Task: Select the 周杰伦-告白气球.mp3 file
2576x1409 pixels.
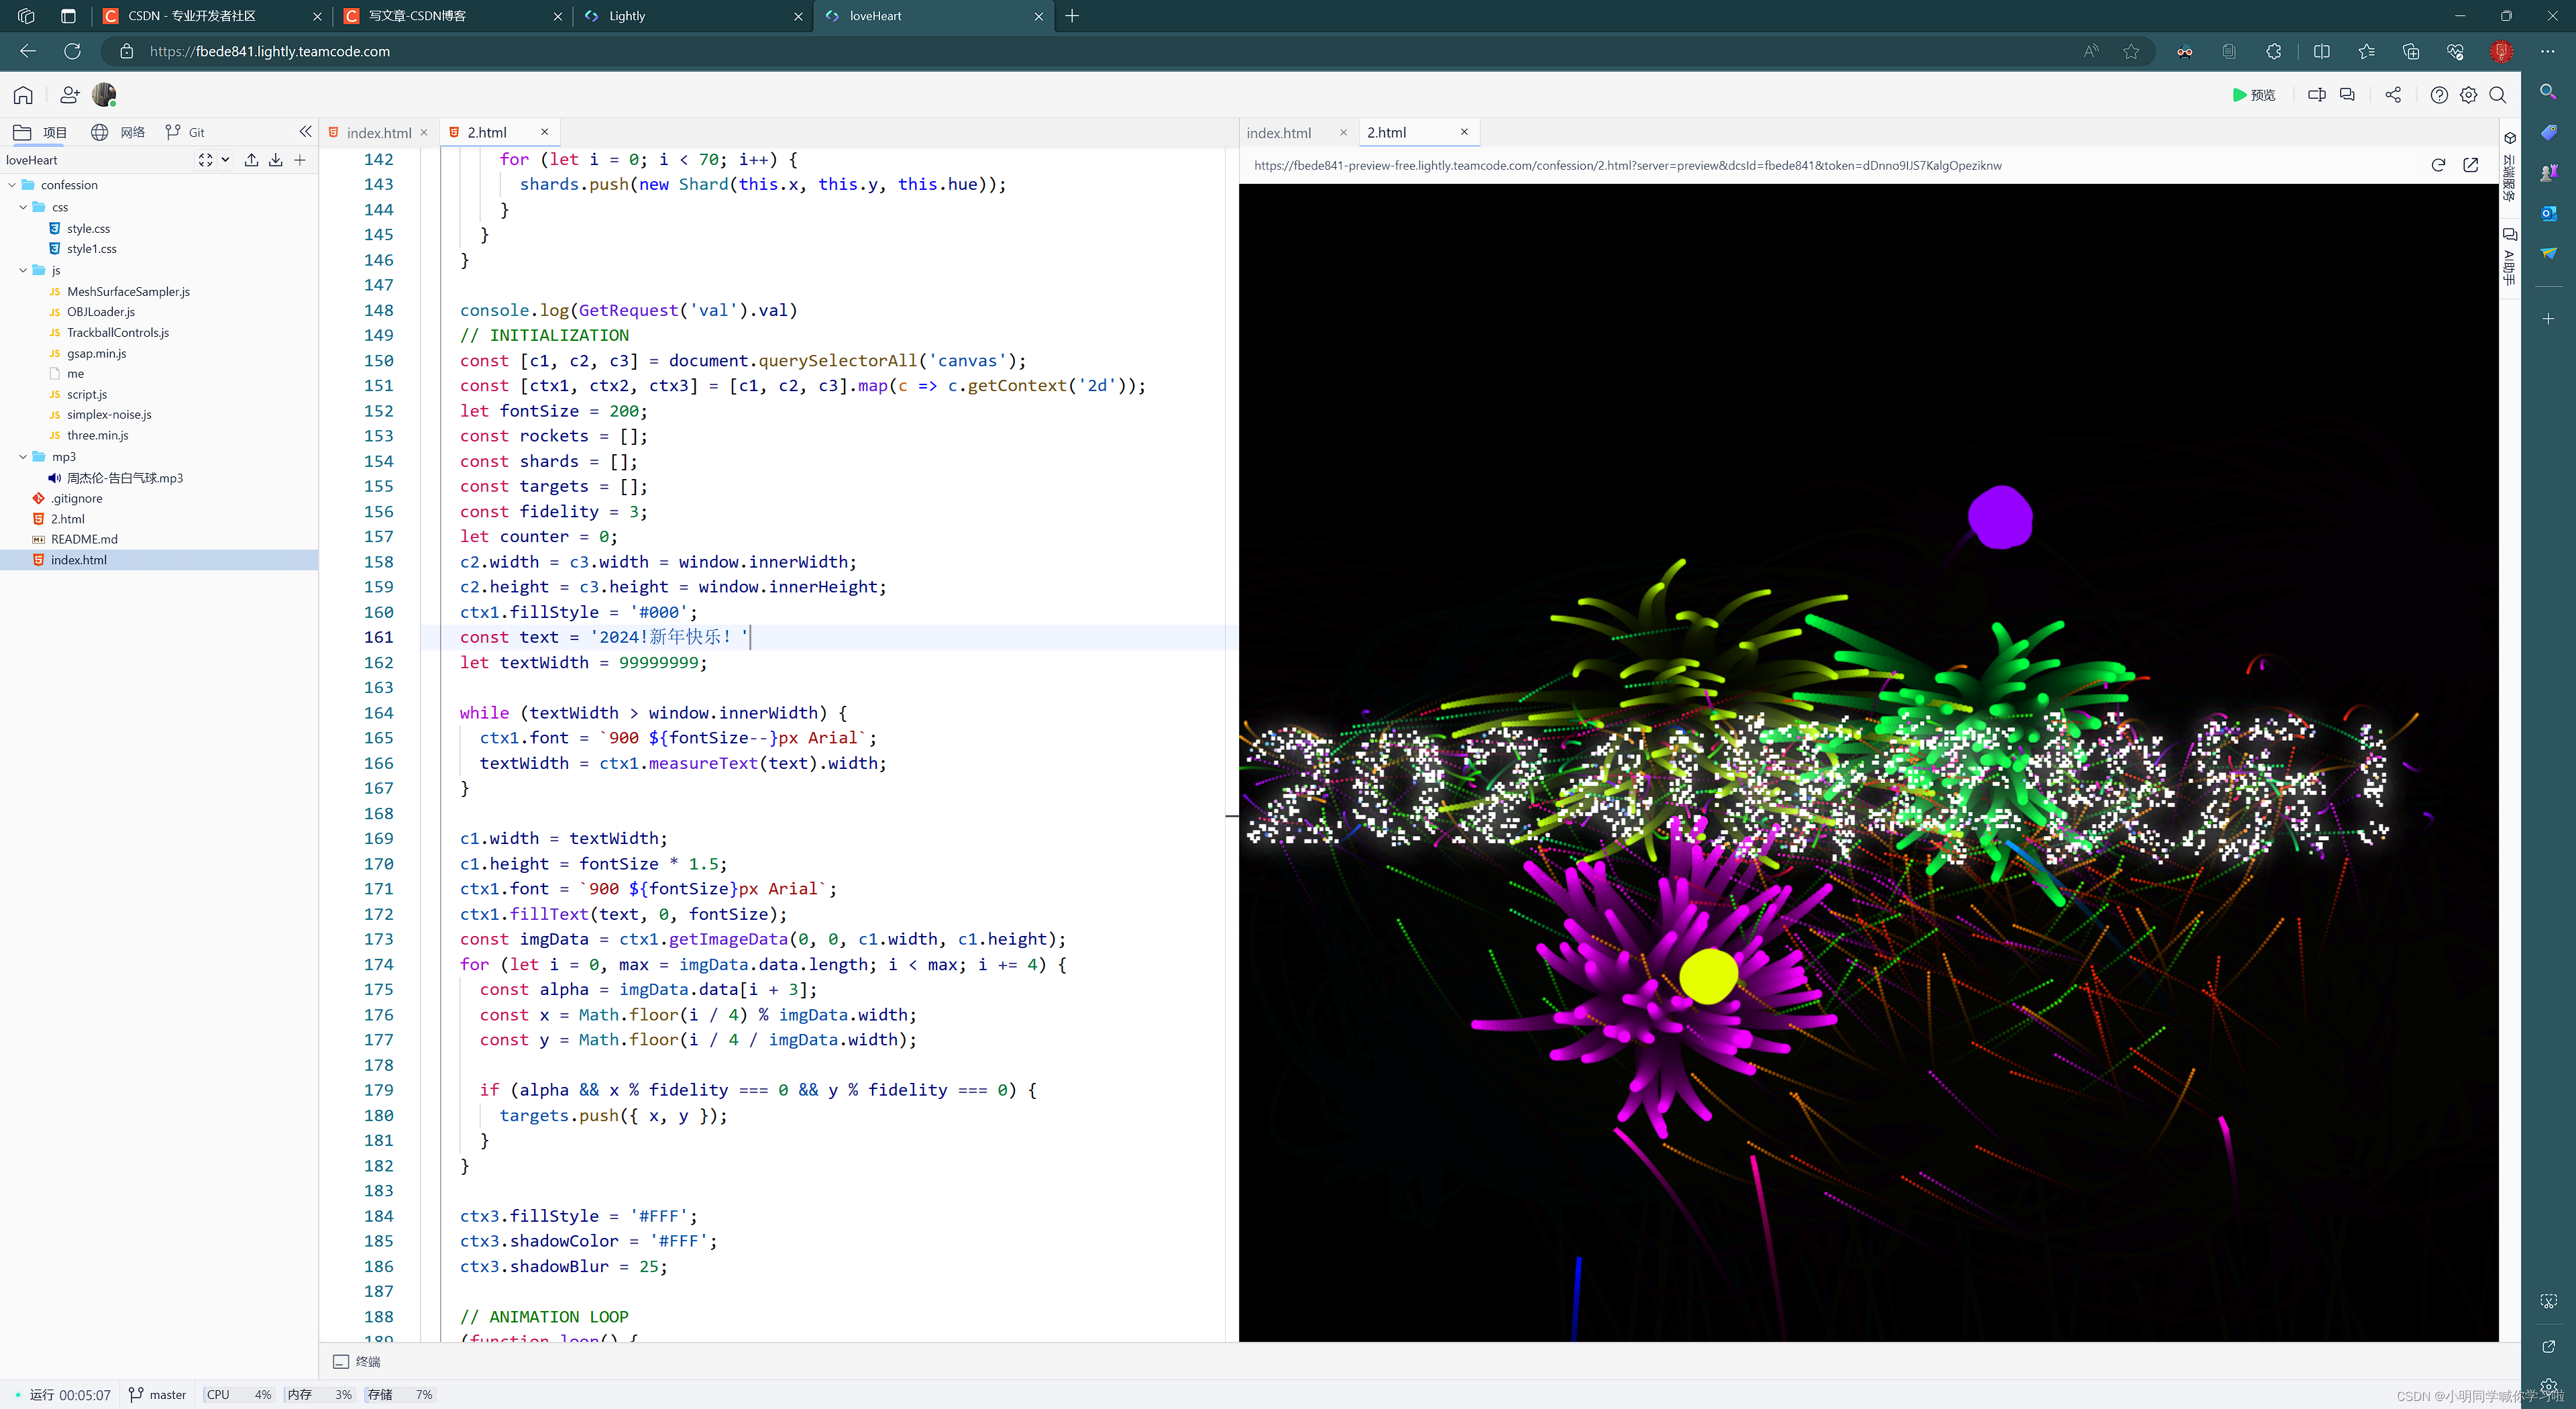Action: 124,478
